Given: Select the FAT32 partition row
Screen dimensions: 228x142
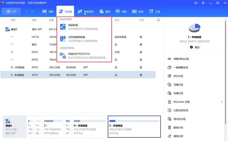Looking at the screenshot, I should point(78,37).
